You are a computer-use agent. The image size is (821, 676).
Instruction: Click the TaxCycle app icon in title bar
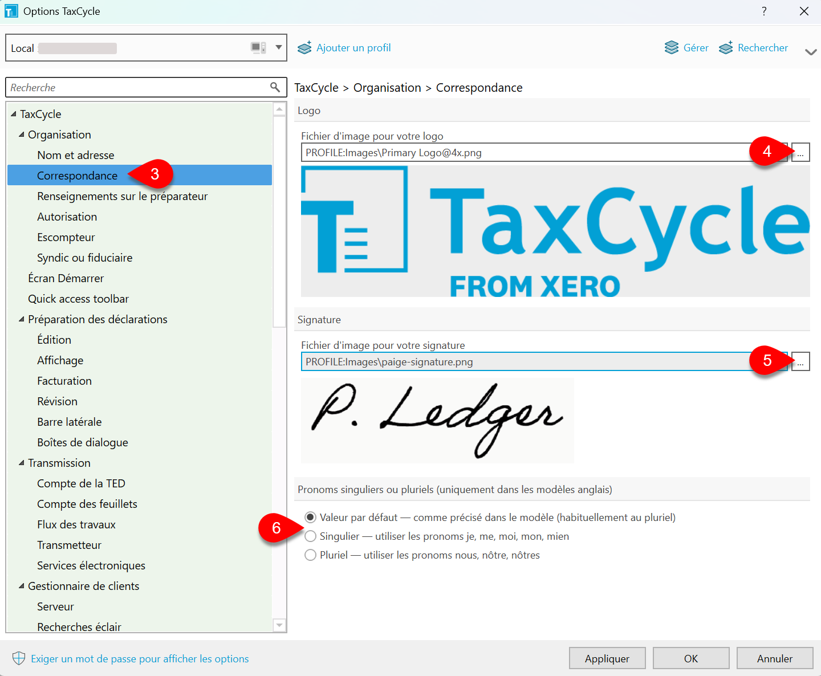coord(11,11)
